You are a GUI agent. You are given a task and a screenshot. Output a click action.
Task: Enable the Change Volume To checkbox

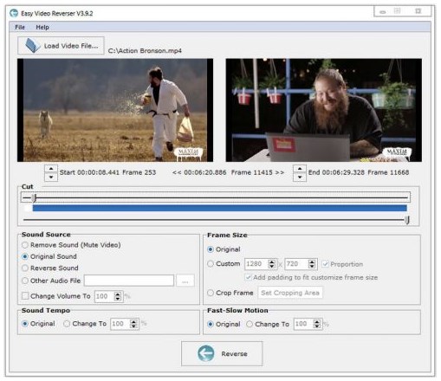tap(25, 296)
